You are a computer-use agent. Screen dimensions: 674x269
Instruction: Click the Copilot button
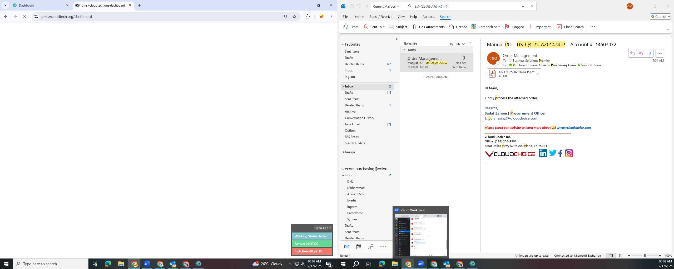point(660,17)
